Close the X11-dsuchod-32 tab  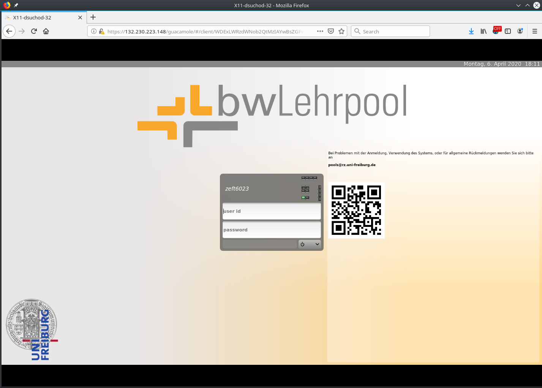click(80, 17)
